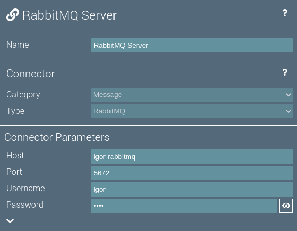Focus the Password input field

(x=184, y=206)
